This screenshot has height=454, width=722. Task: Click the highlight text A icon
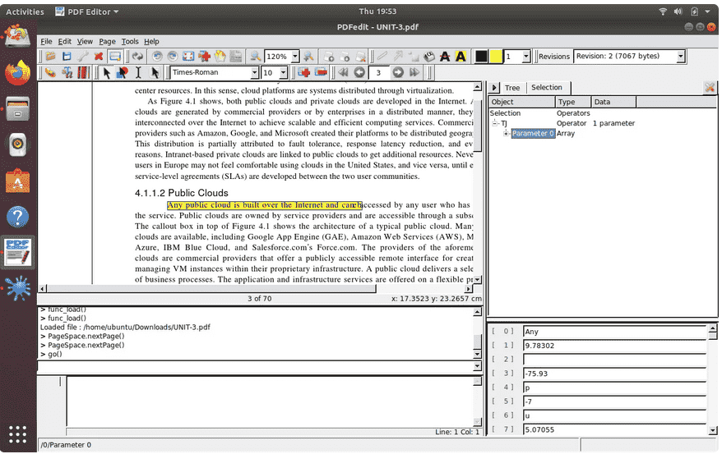tap(461, 57)
